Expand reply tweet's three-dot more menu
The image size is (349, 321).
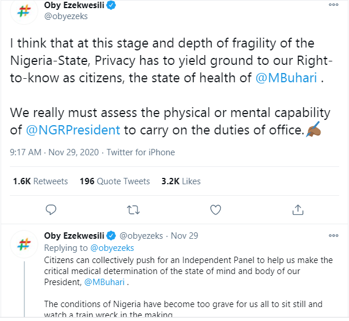pos(333,236)
